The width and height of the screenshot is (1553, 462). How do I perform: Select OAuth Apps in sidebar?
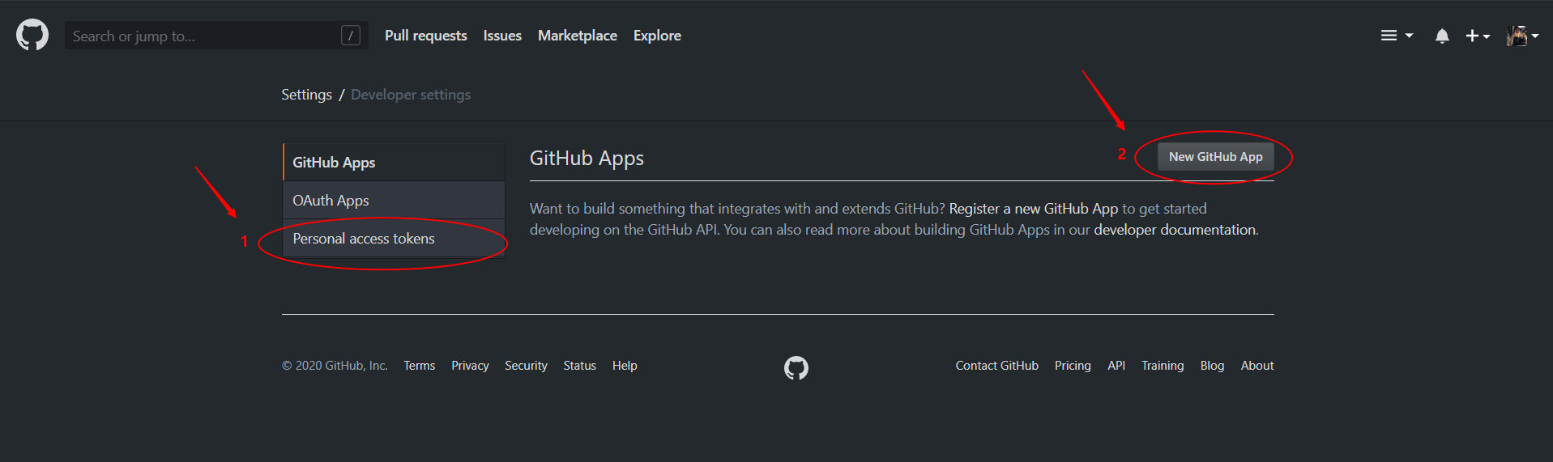point(394,200)
